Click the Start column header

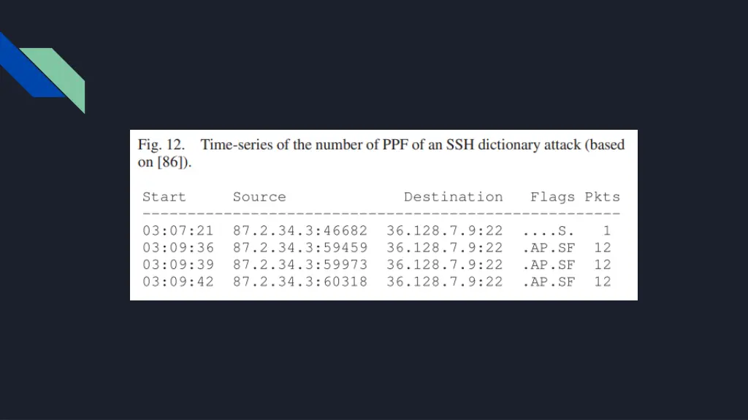(x=164, y=197)
